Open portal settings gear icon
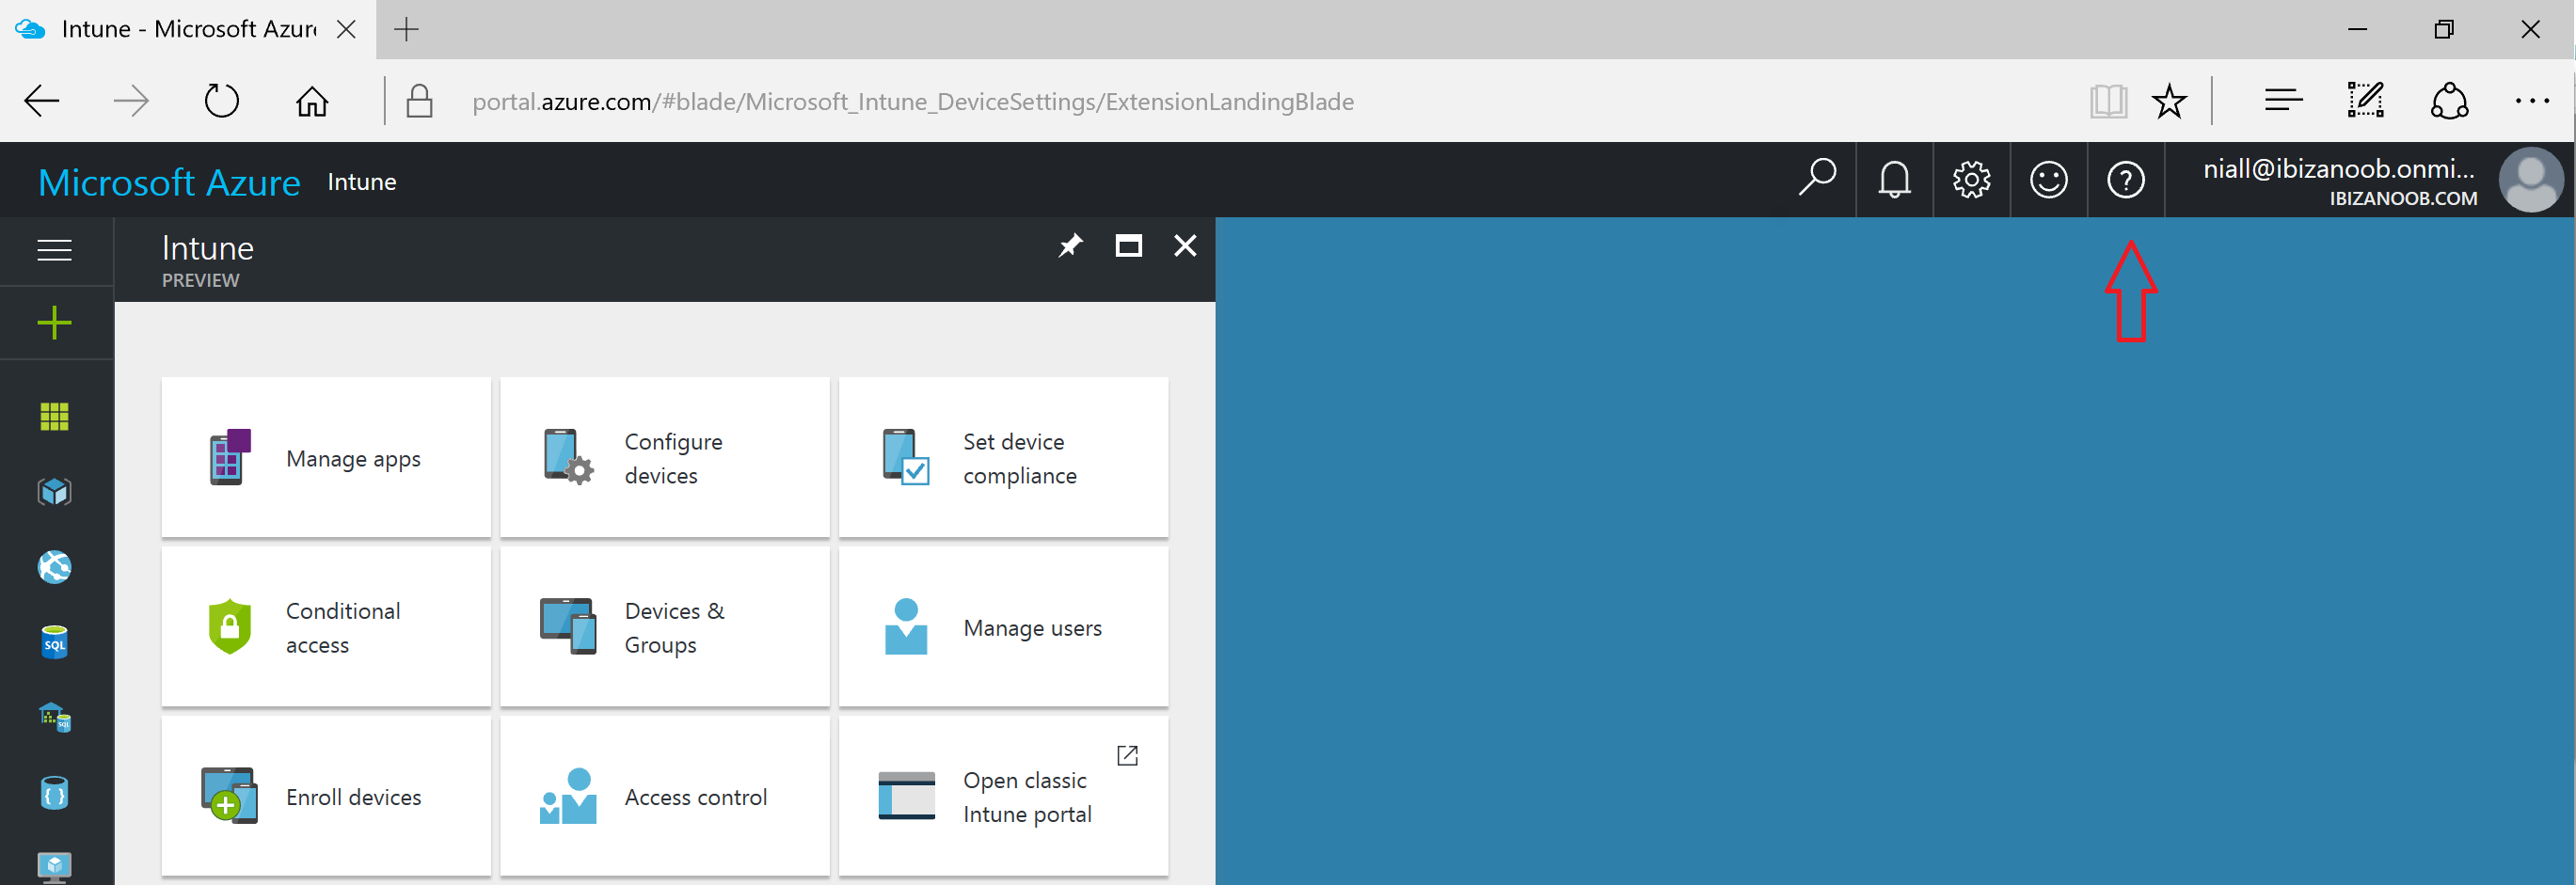 [x=1972, y=180]
